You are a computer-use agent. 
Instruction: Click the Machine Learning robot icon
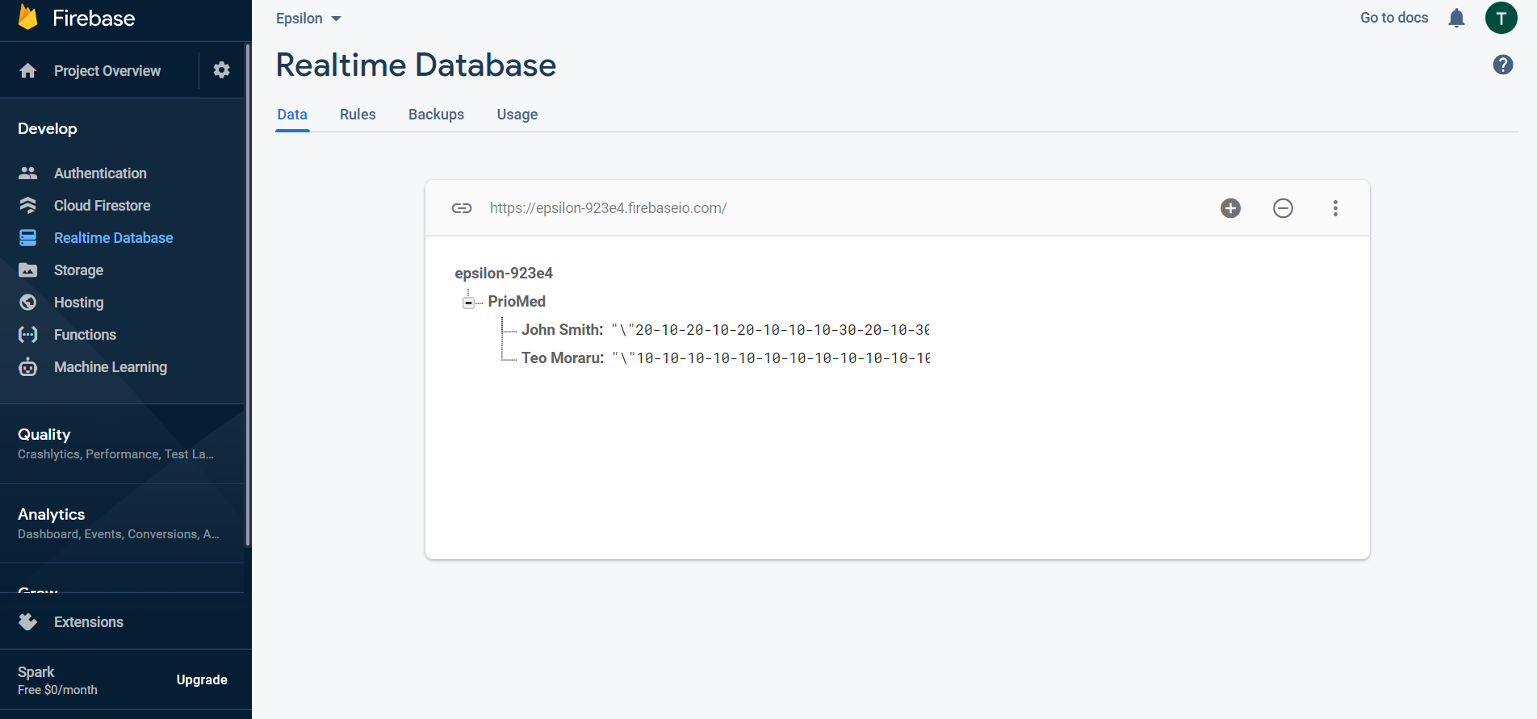tap(28, 366)
